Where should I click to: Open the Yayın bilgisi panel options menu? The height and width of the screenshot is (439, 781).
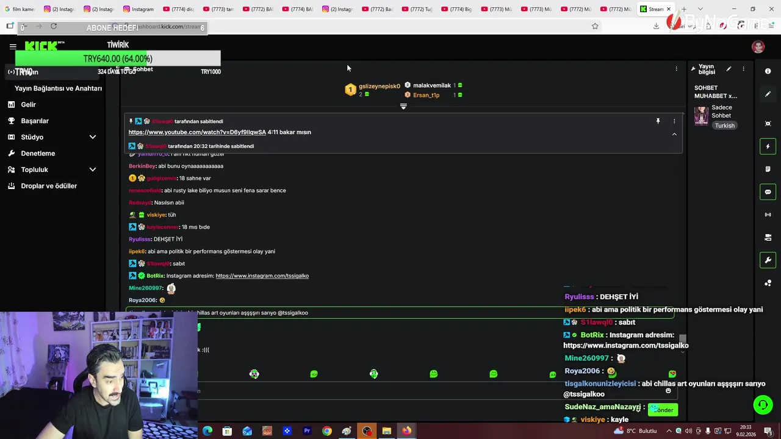tap(743, 69)
